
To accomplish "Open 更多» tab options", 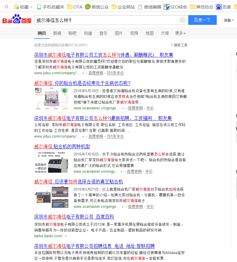I will coord(180,33).
